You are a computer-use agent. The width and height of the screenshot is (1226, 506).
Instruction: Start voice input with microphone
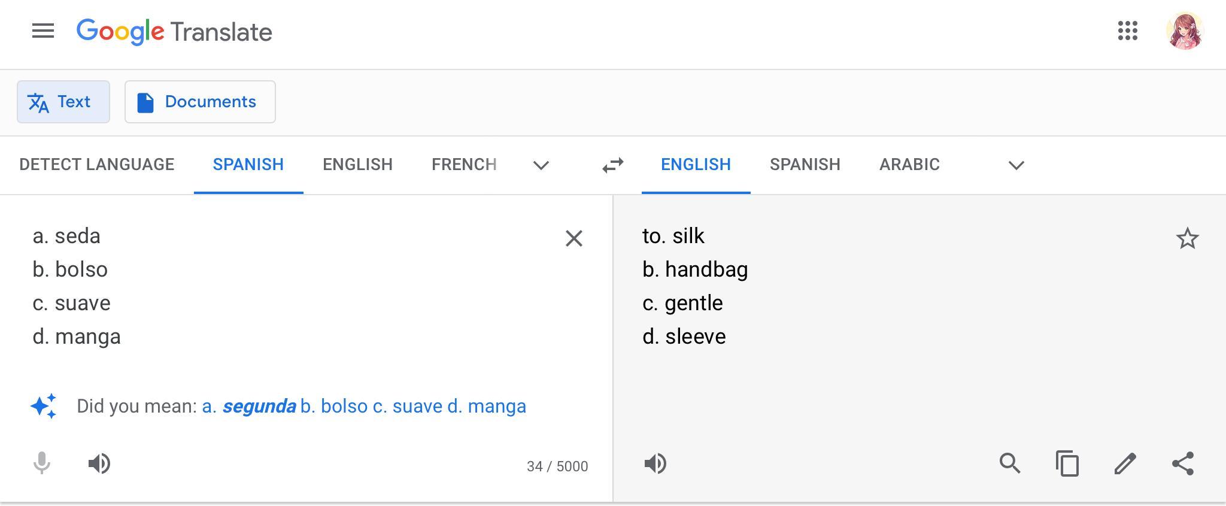tap(42, 463)
